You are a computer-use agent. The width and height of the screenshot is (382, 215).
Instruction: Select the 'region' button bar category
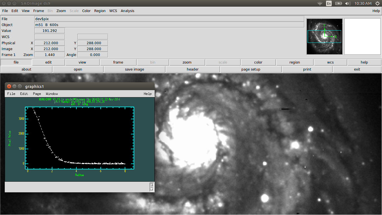(295, 62)
